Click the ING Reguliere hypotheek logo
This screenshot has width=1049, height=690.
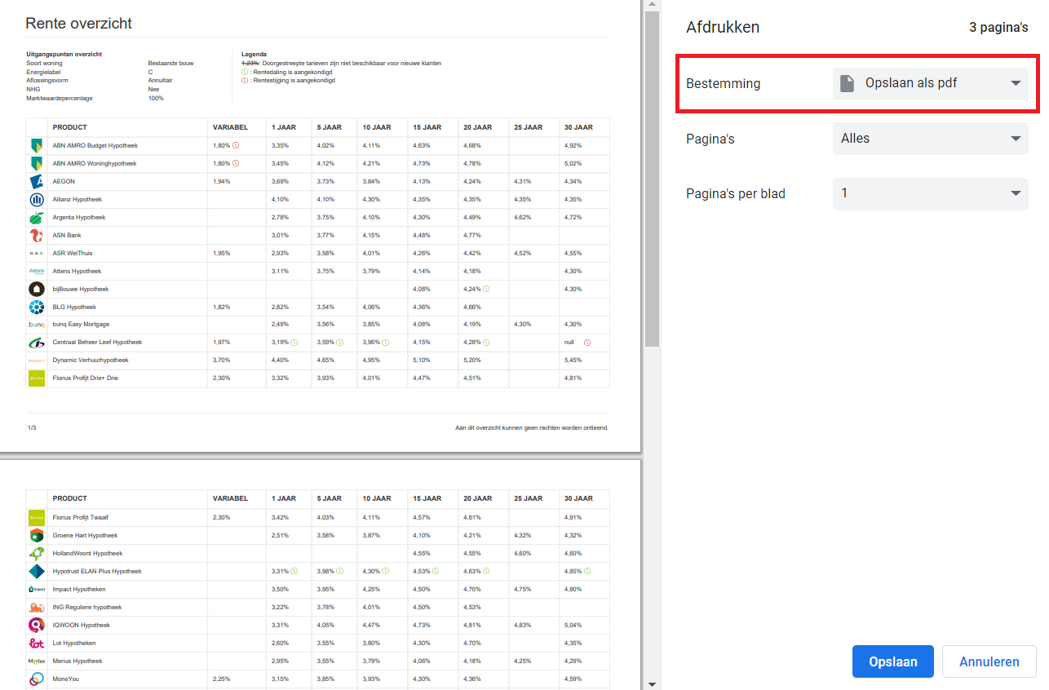(36, 607)
